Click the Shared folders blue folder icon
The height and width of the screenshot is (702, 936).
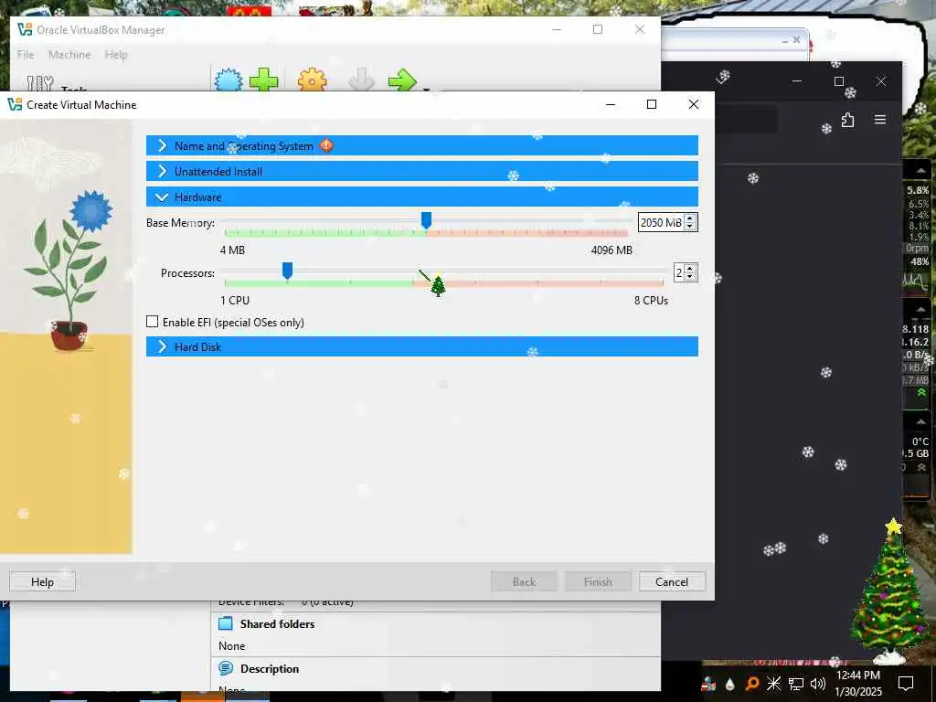(x=226, y=623)
